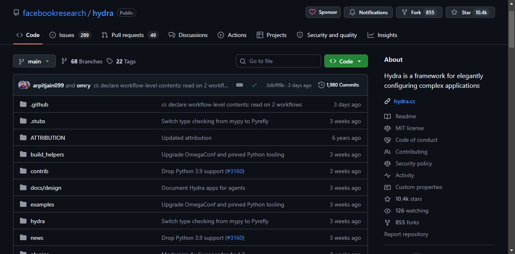515x254 pixels.
Task: Open the hydra.cc website link
Action: tap(405, 101)
